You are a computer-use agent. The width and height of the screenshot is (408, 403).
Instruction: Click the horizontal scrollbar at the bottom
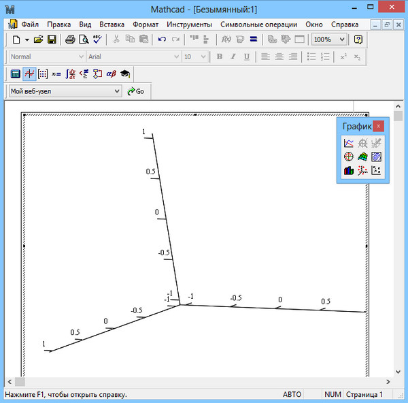(204, 382)
